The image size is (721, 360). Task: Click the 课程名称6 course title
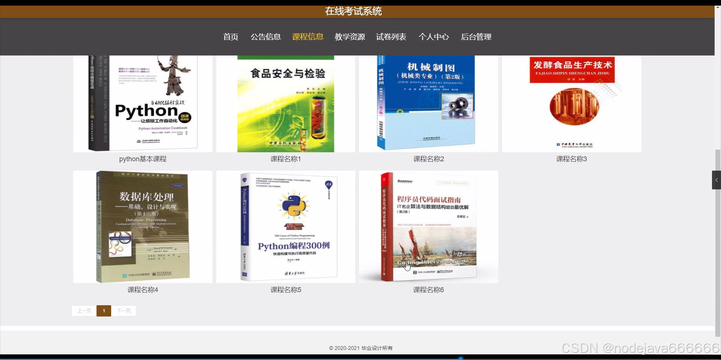pyautogui.click(x=428, y=290)
